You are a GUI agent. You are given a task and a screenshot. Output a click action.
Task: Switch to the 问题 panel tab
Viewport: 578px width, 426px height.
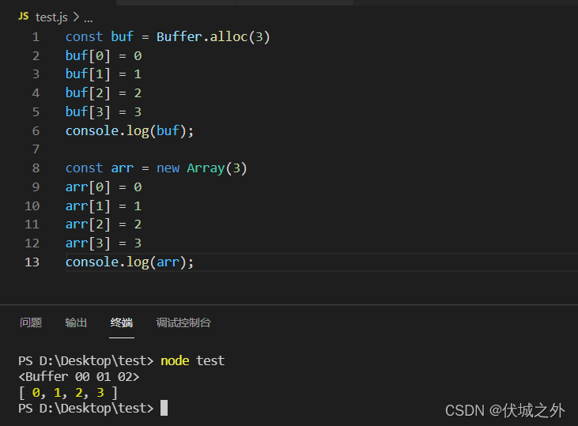(x=31, y=322)
